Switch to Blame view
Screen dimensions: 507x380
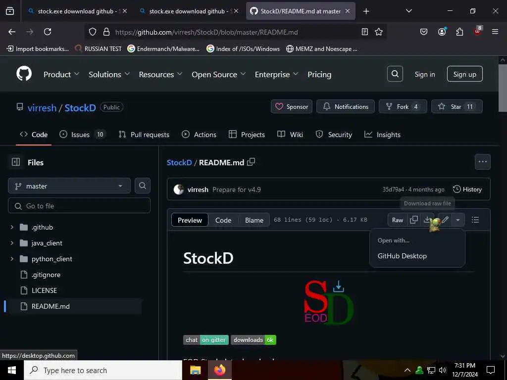click(254, 220)
